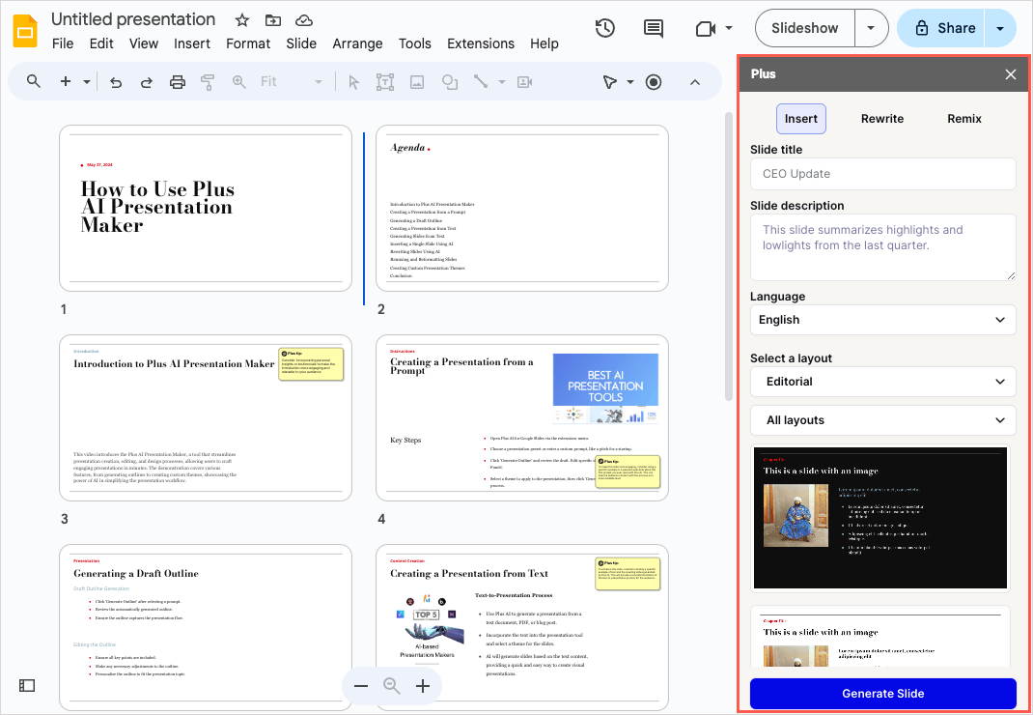Image resolution: width=1033 pixels, height=715 pixels.
Task: Expand video call options arrow
Action: pos(729,28)
